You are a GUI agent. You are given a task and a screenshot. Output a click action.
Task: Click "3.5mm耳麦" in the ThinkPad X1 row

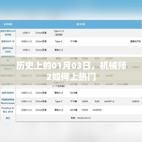(41, 110)
